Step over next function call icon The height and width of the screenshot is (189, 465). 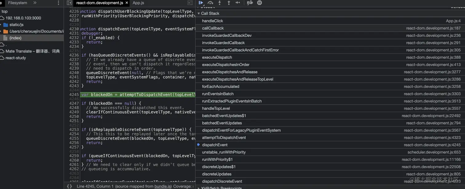pos(210,3)
